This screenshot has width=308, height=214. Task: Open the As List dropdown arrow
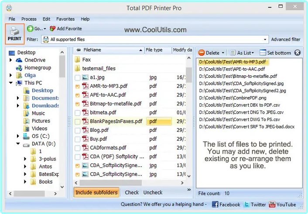(x=253, y=53)
